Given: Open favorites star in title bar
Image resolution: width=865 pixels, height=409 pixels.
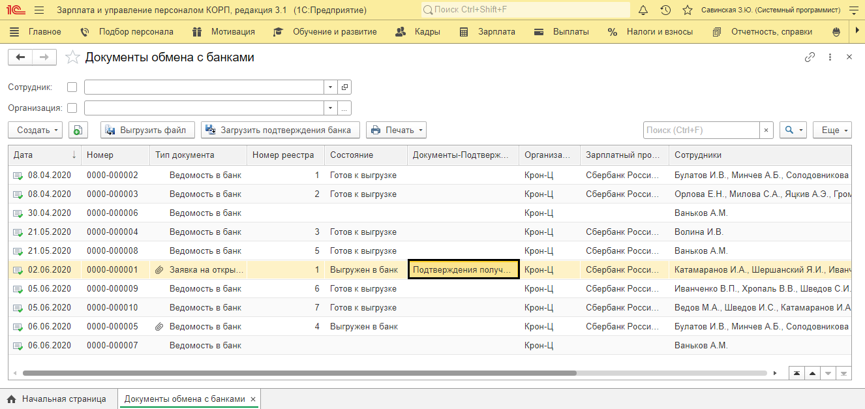Looking at the screenshot, I should point(687,10).
